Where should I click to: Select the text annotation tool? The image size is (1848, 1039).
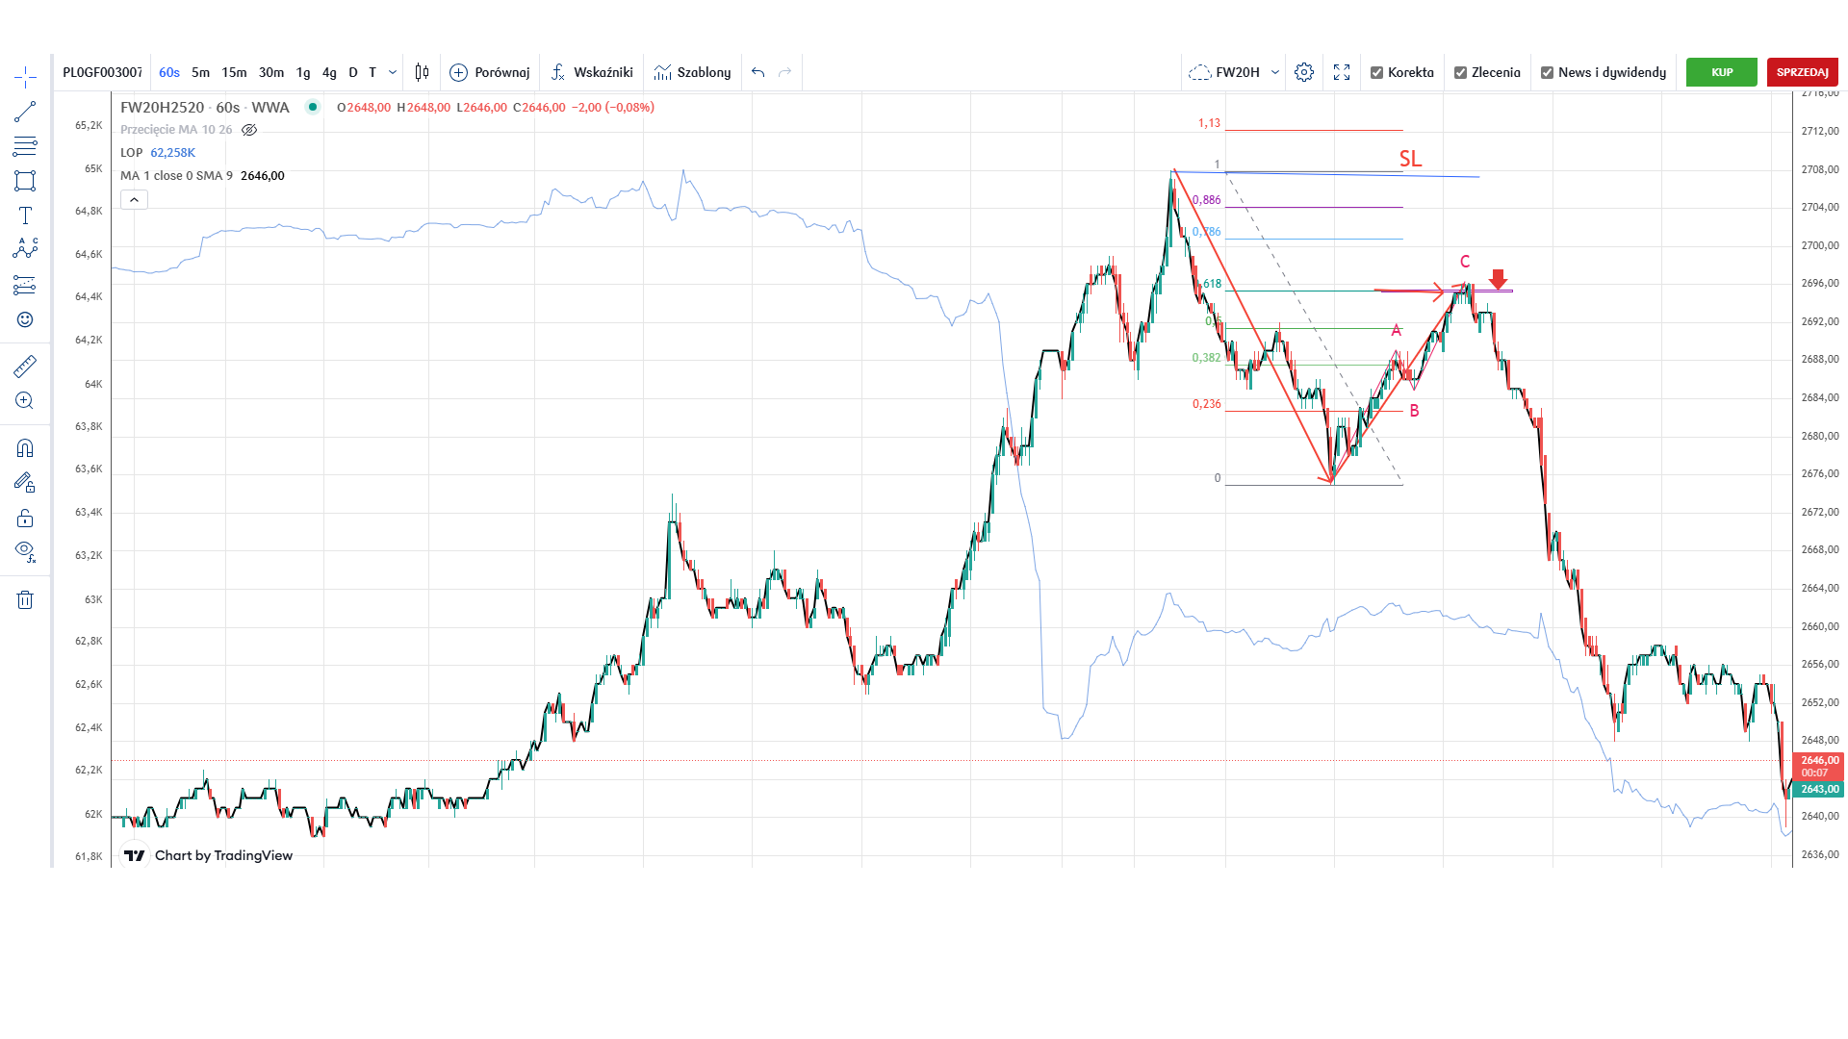tap(25, 215)
